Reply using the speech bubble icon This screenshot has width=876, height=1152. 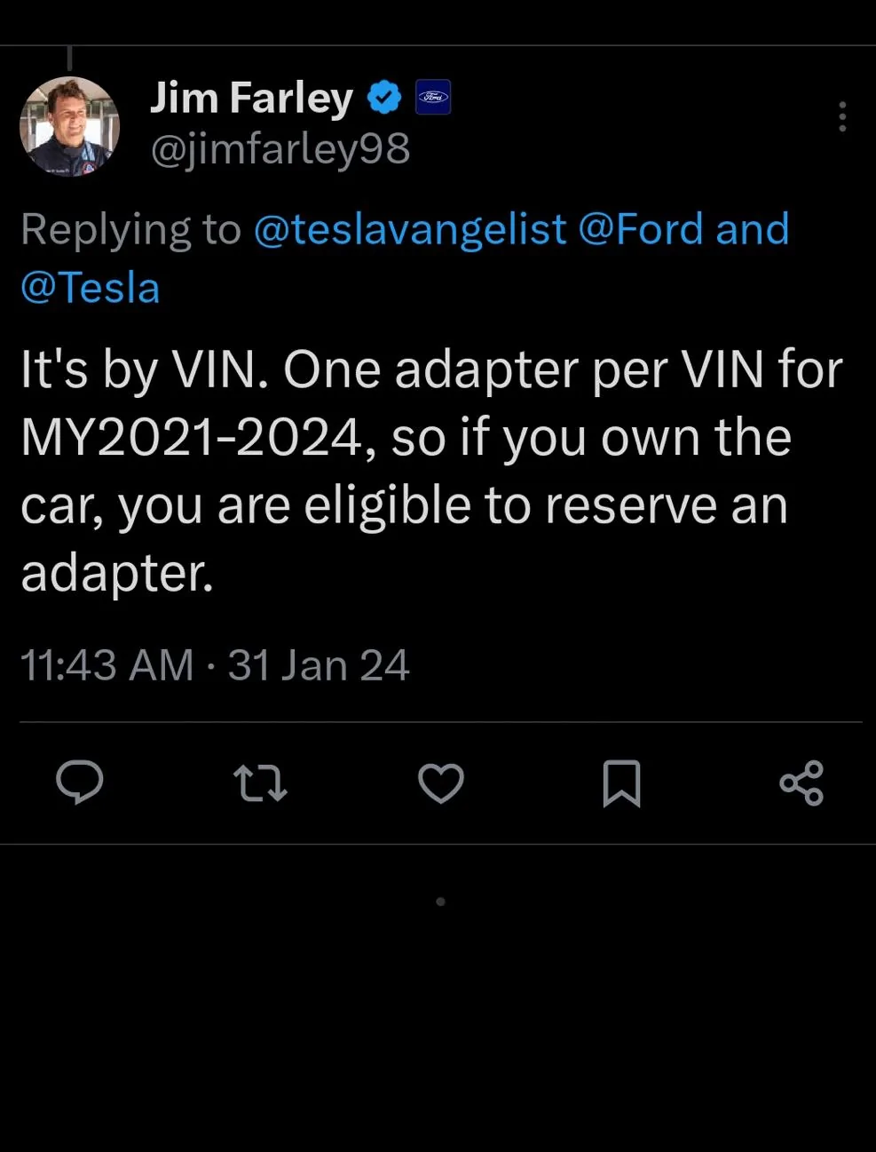80,783
